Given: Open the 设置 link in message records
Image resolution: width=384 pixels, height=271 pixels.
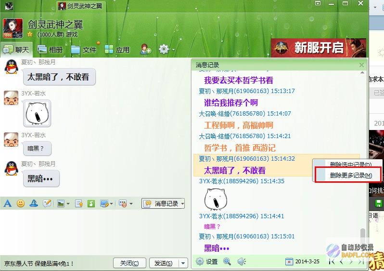Looking at the screenshot, I should [x=212, y=261].
